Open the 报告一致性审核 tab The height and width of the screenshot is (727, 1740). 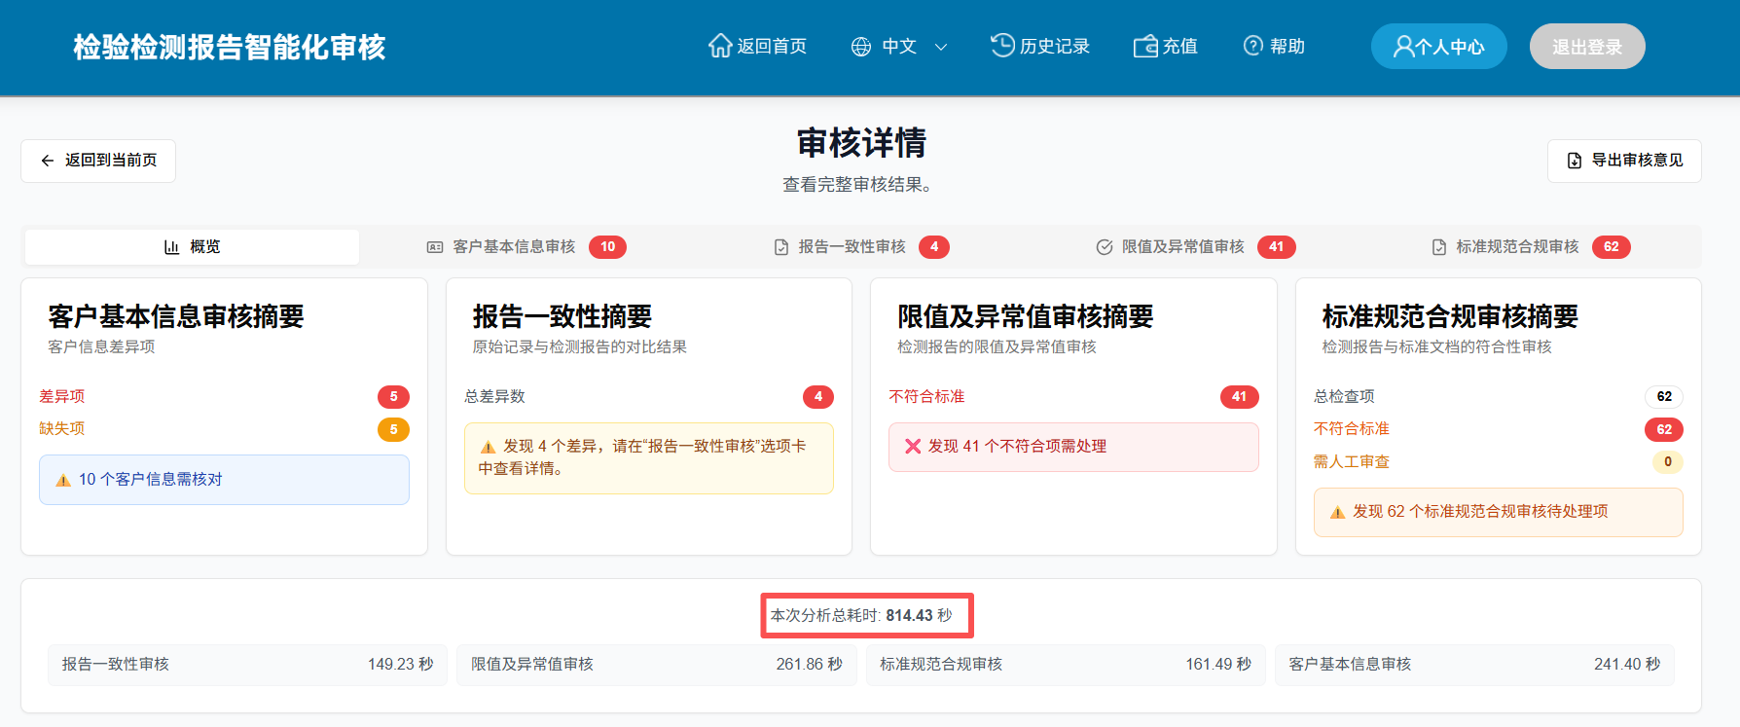click(852, 247)
